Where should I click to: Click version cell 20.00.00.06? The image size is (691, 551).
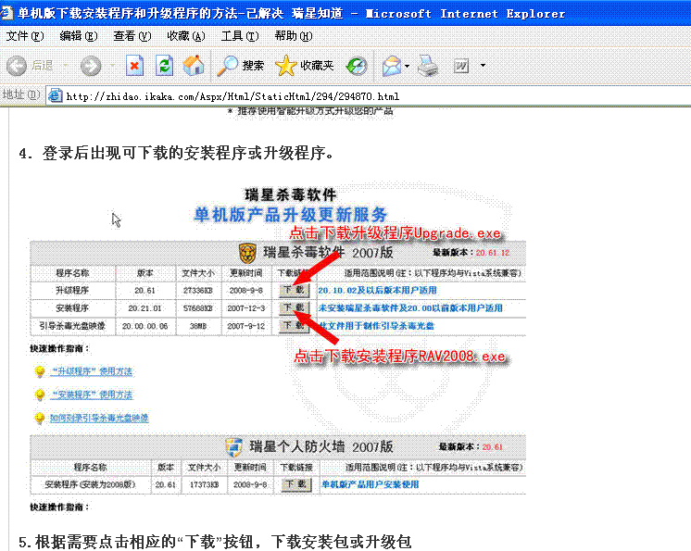click(x=145, y=326)
